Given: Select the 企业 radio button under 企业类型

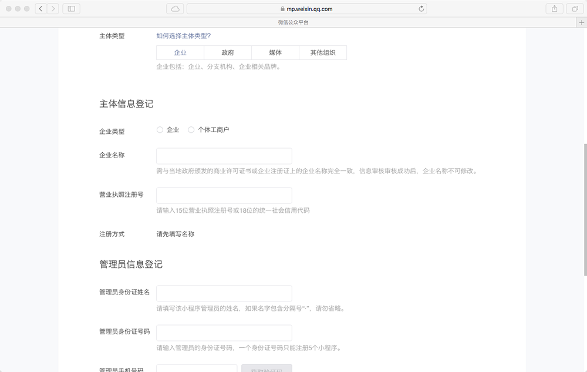Looking at the screenshot, I should tap(160, 130).
